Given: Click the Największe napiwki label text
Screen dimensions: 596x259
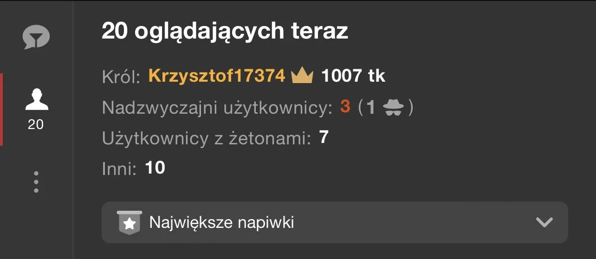Looking at the screenshot, I should pyautogui.click(x=221, y=223).
